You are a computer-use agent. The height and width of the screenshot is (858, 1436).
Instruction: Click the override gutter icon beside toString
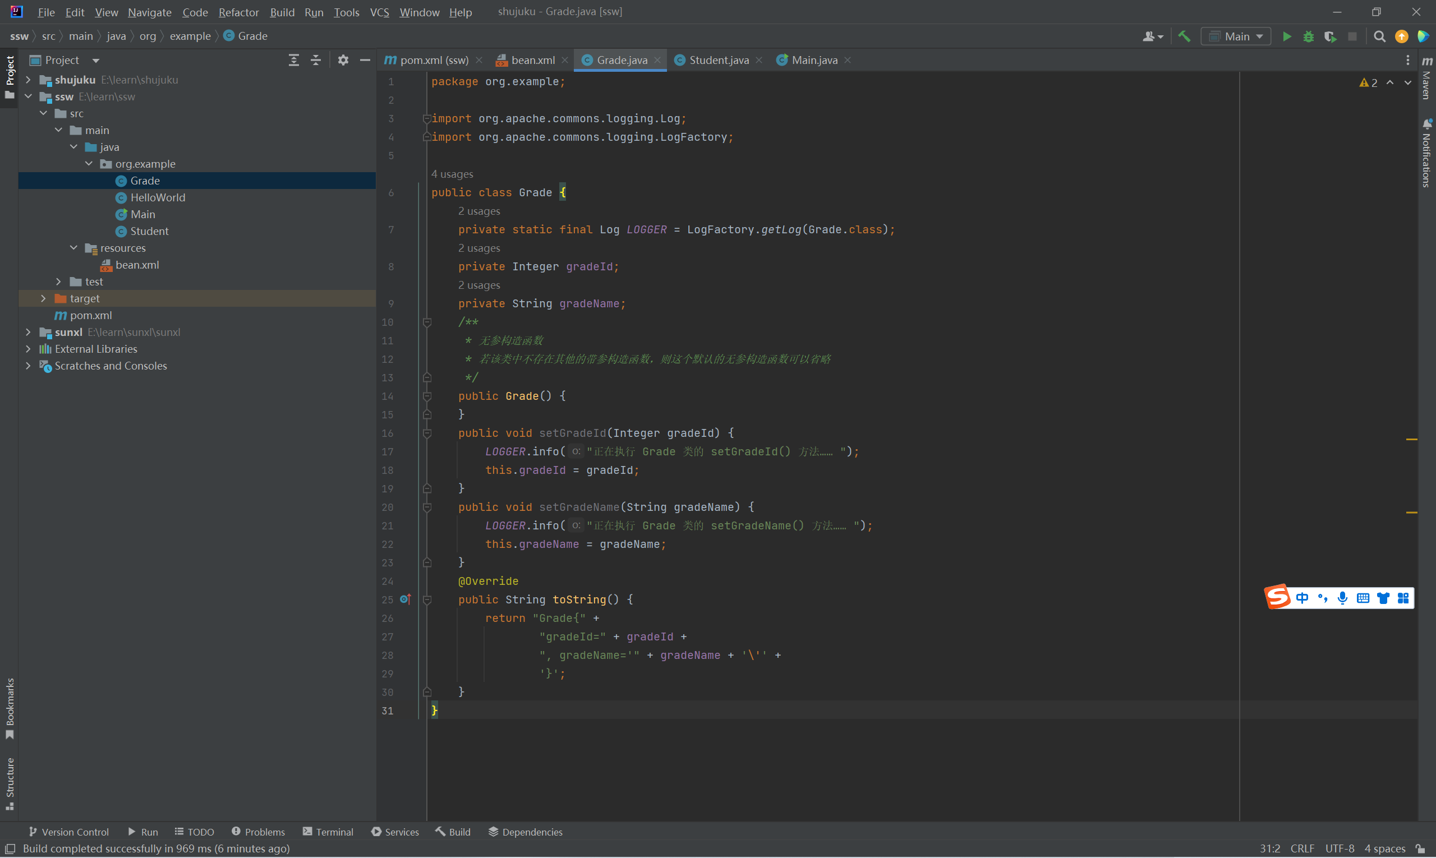pos(406,599)
